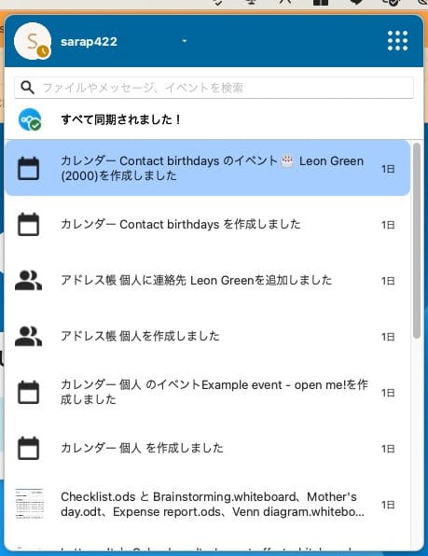Click 1日 timestamp on Checklist.ods row
Screen dimensions: 428x556
[x=388, y=505]
